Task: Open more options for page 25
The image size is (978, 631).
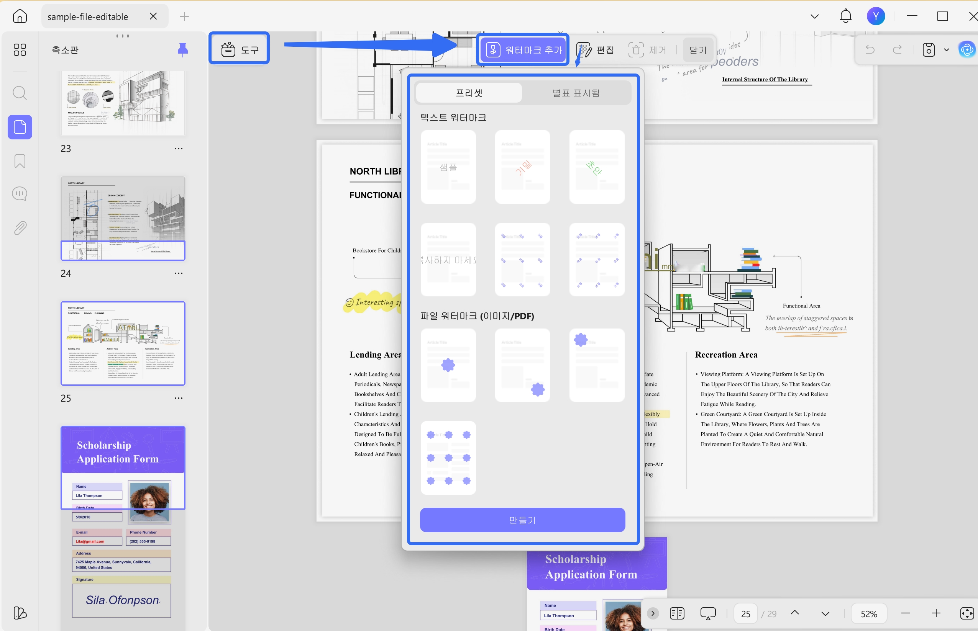Action: [x=178, y=398]
